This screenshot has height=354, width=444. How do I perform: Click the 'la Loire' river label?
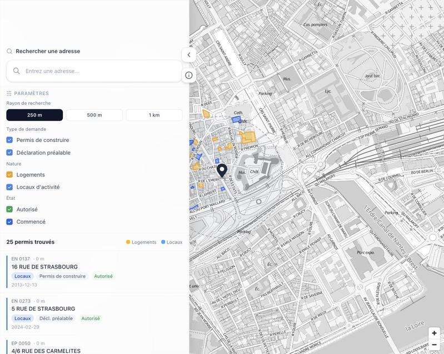tap(415, 326)
